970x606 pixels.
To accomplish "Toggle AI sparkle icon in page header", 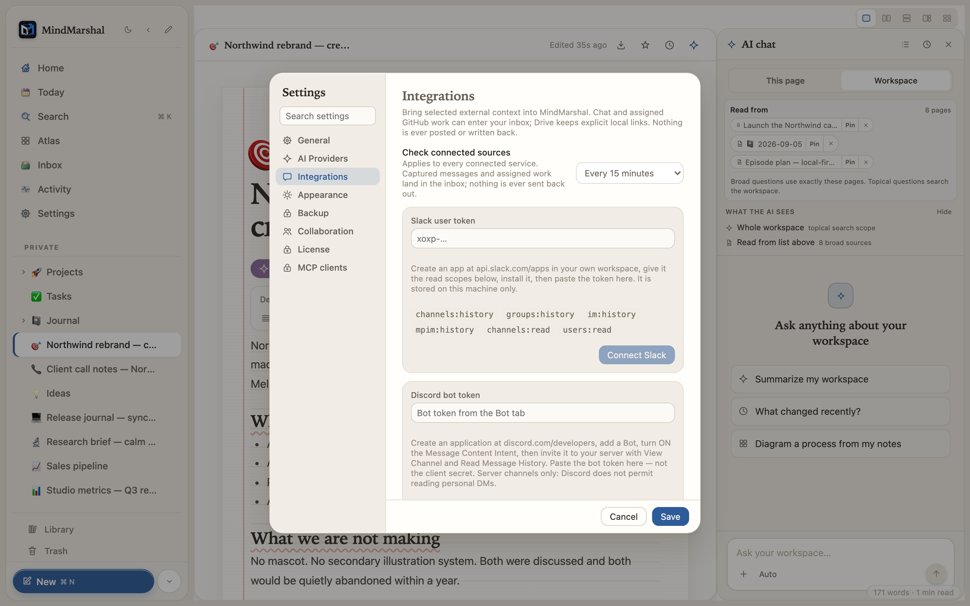I will (x=694, y=45).
